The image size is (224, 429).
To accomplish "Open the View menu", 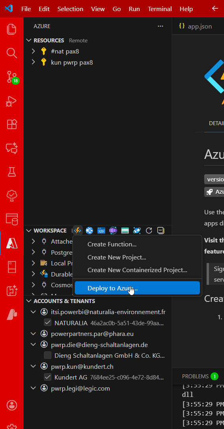I will pos(98,9).
